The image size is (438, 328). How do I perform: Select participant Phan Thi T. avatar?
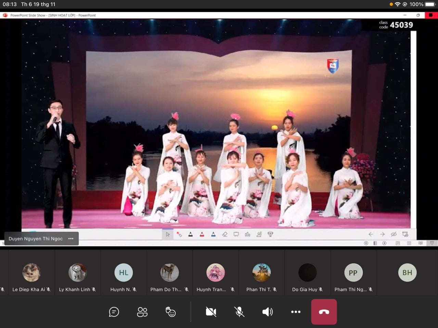261,272
